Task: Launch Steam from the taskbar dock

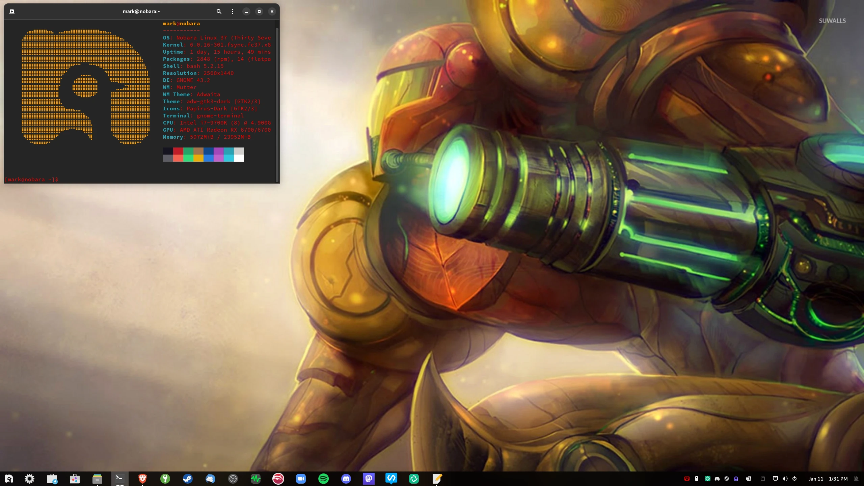Action: [188, 479]
